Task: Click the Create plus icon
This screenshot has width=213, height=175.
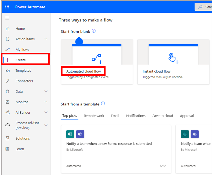Action: pos(8,60)
